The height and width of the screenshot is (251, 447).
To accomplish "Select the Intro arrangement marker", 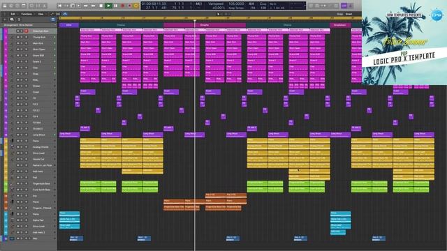I will [x=69, y=25].
